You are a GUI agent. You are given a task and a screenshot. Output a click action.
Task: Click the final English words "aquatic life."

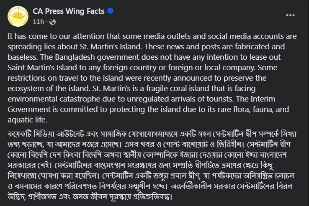click(x=27, y=120)
